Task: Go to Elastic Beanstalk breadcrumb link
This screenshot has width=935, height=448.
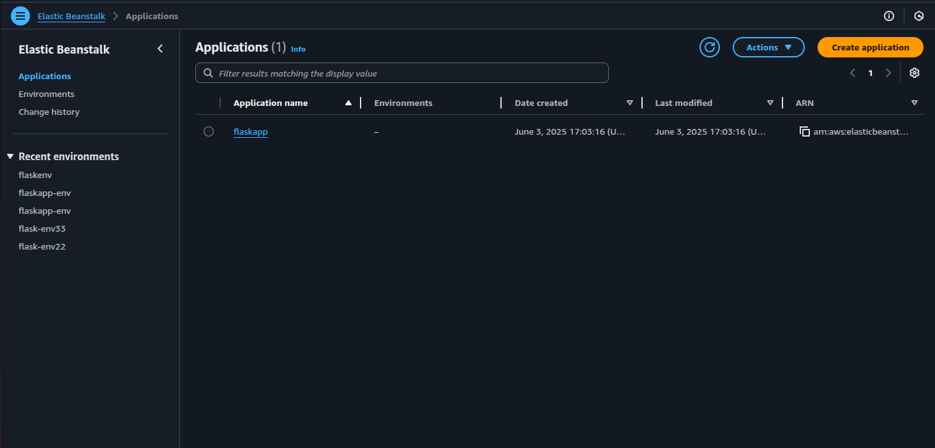Action: 71,16
